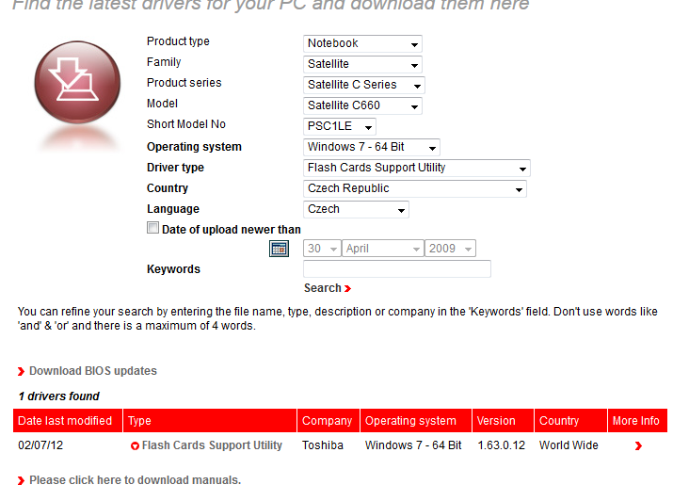Open the calendar date picker icon

click(279, 249)
